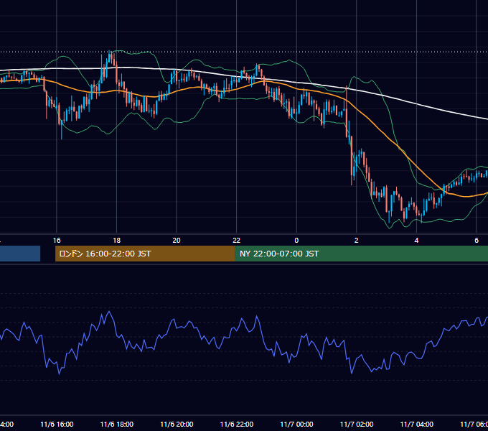Click the 16 hour label on the time axis
This screenshot has width=488, height=431.
[57, 241]
